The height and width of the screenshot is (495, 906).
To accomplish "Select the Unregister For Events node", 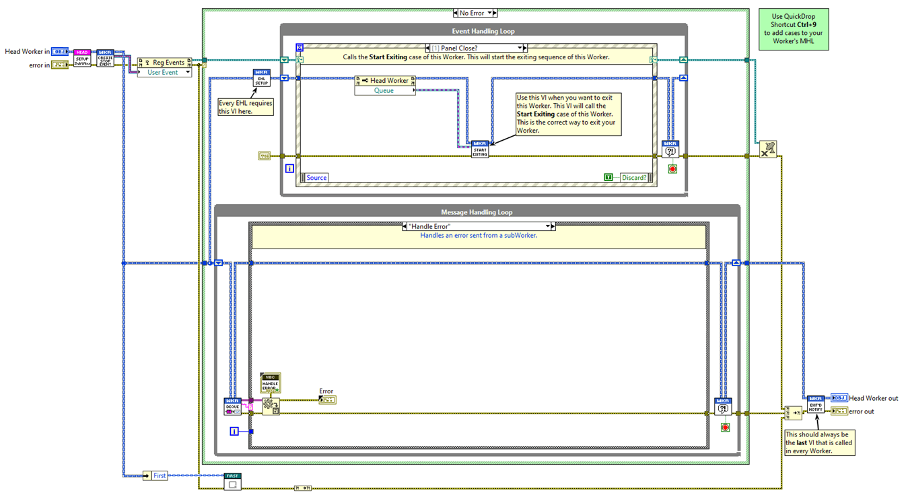I will 768,150.
